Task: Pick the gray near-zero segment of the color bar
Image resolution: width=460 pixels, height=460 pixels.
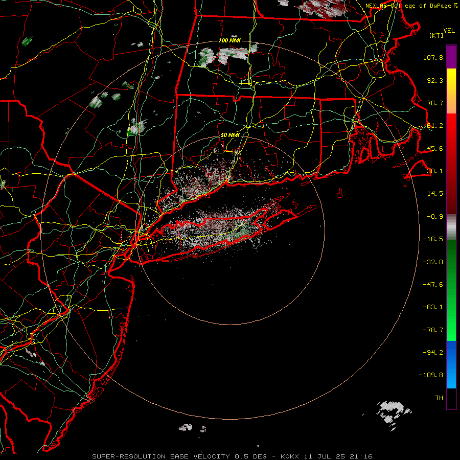Action: [x=451, y=226]
